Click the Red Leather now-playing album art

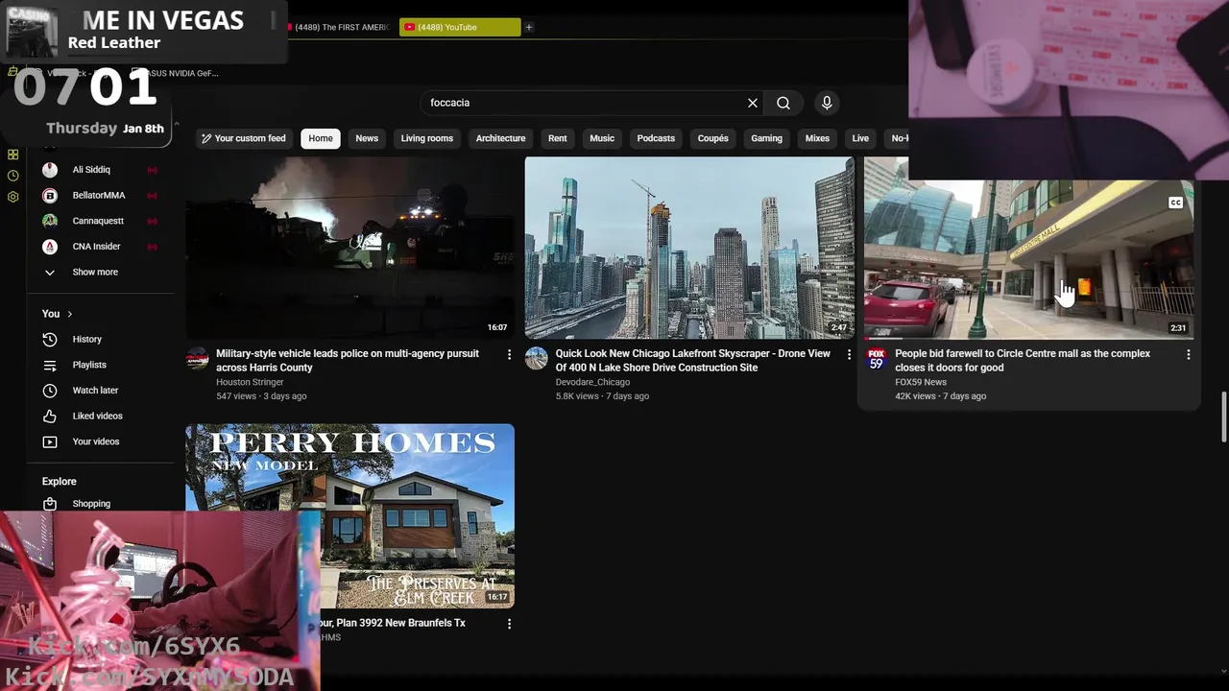click(x=33, y=32)
